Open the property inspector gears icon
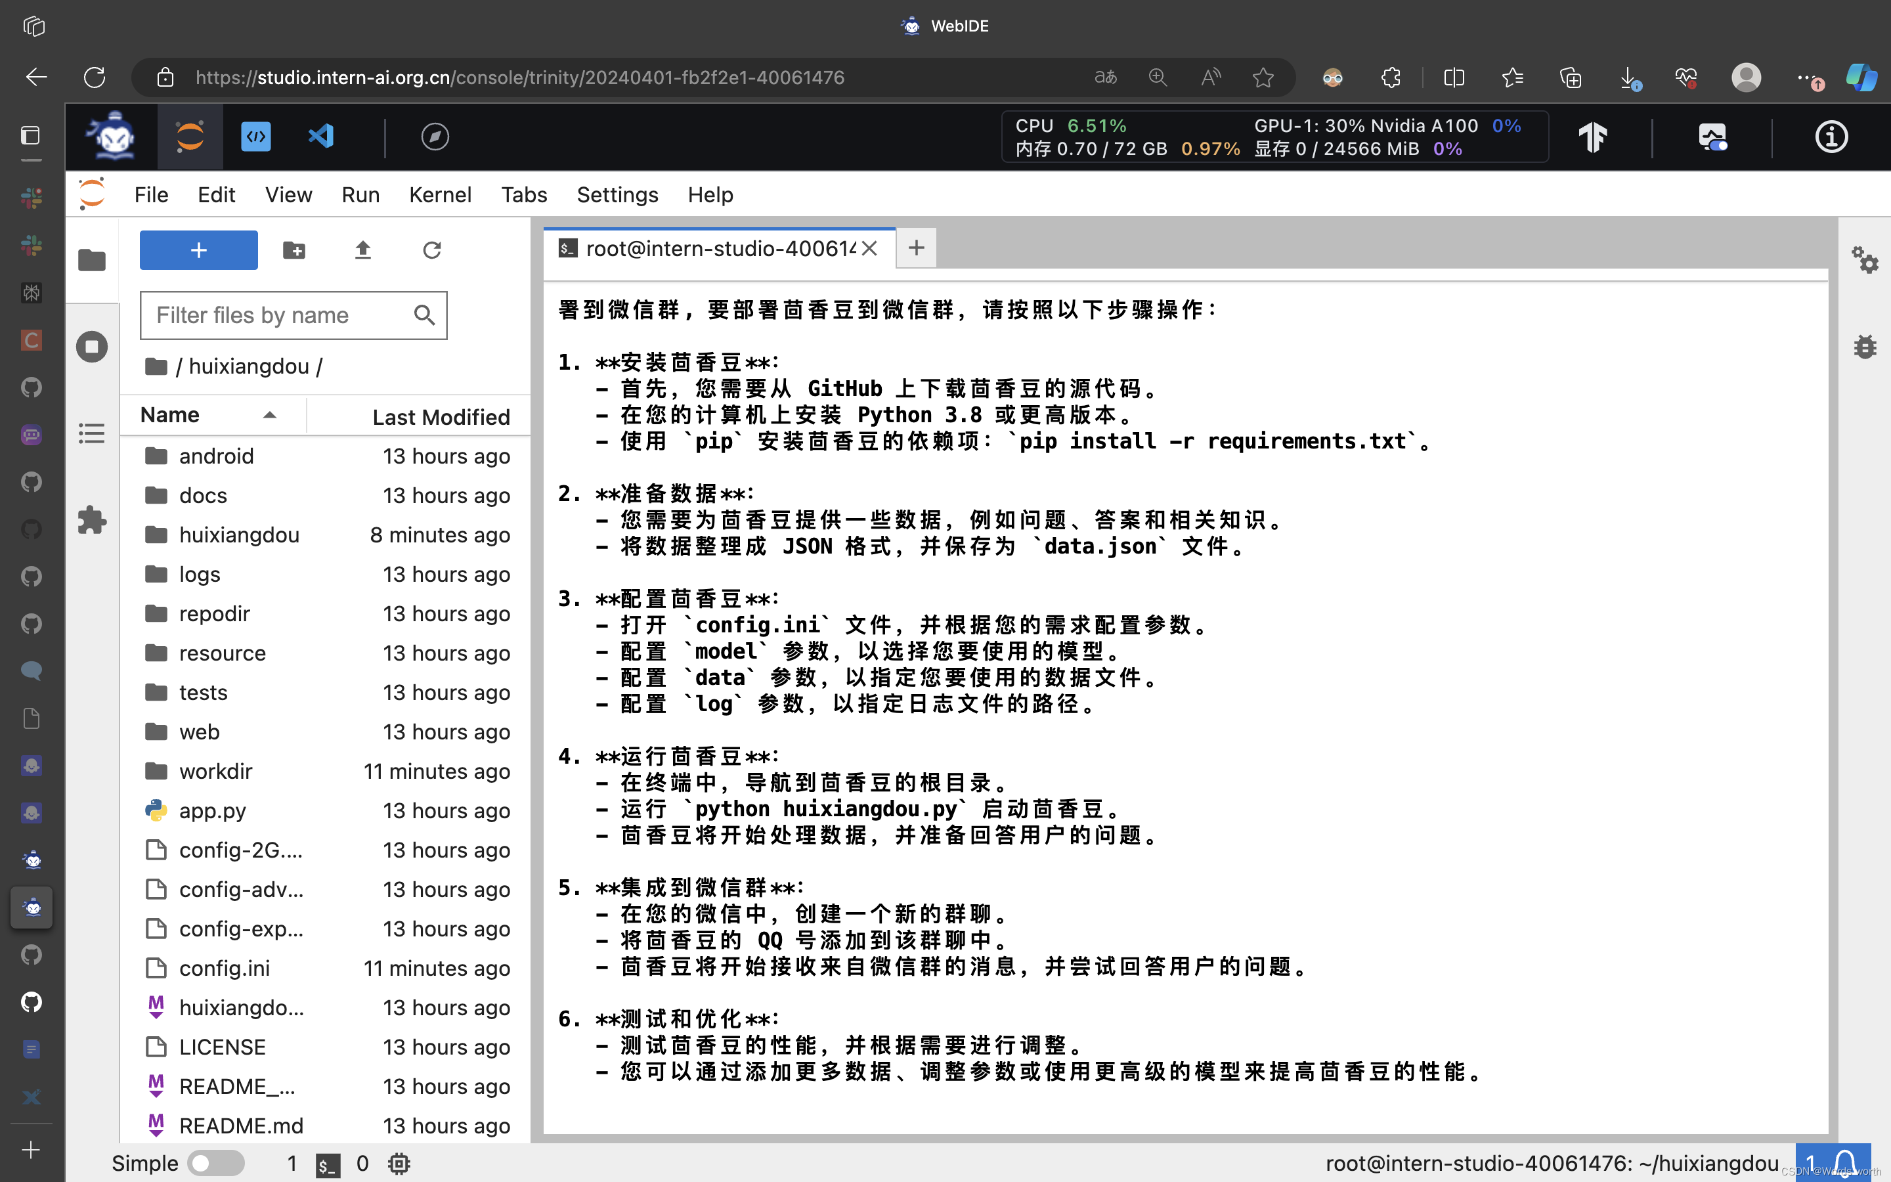 click(x=1865, y=259)
